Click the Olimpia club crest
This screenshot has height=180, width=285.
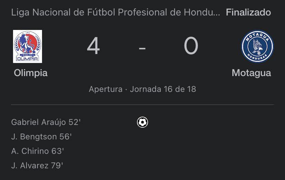tap(28, 46)
